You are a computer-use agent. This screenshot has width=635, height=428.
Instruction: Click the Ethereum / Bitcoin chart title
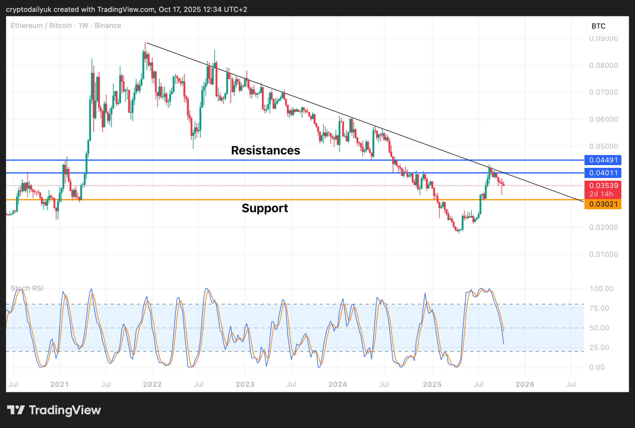click(x=66, y=25)
